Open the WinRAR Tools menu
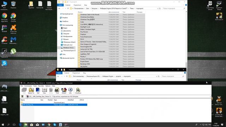Screen dimensions: 226x127 pyautogui.click(x=35, y=86)
